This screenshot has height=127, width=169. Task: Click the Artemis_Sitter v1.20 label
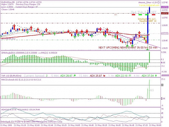[x=148, y=2]
